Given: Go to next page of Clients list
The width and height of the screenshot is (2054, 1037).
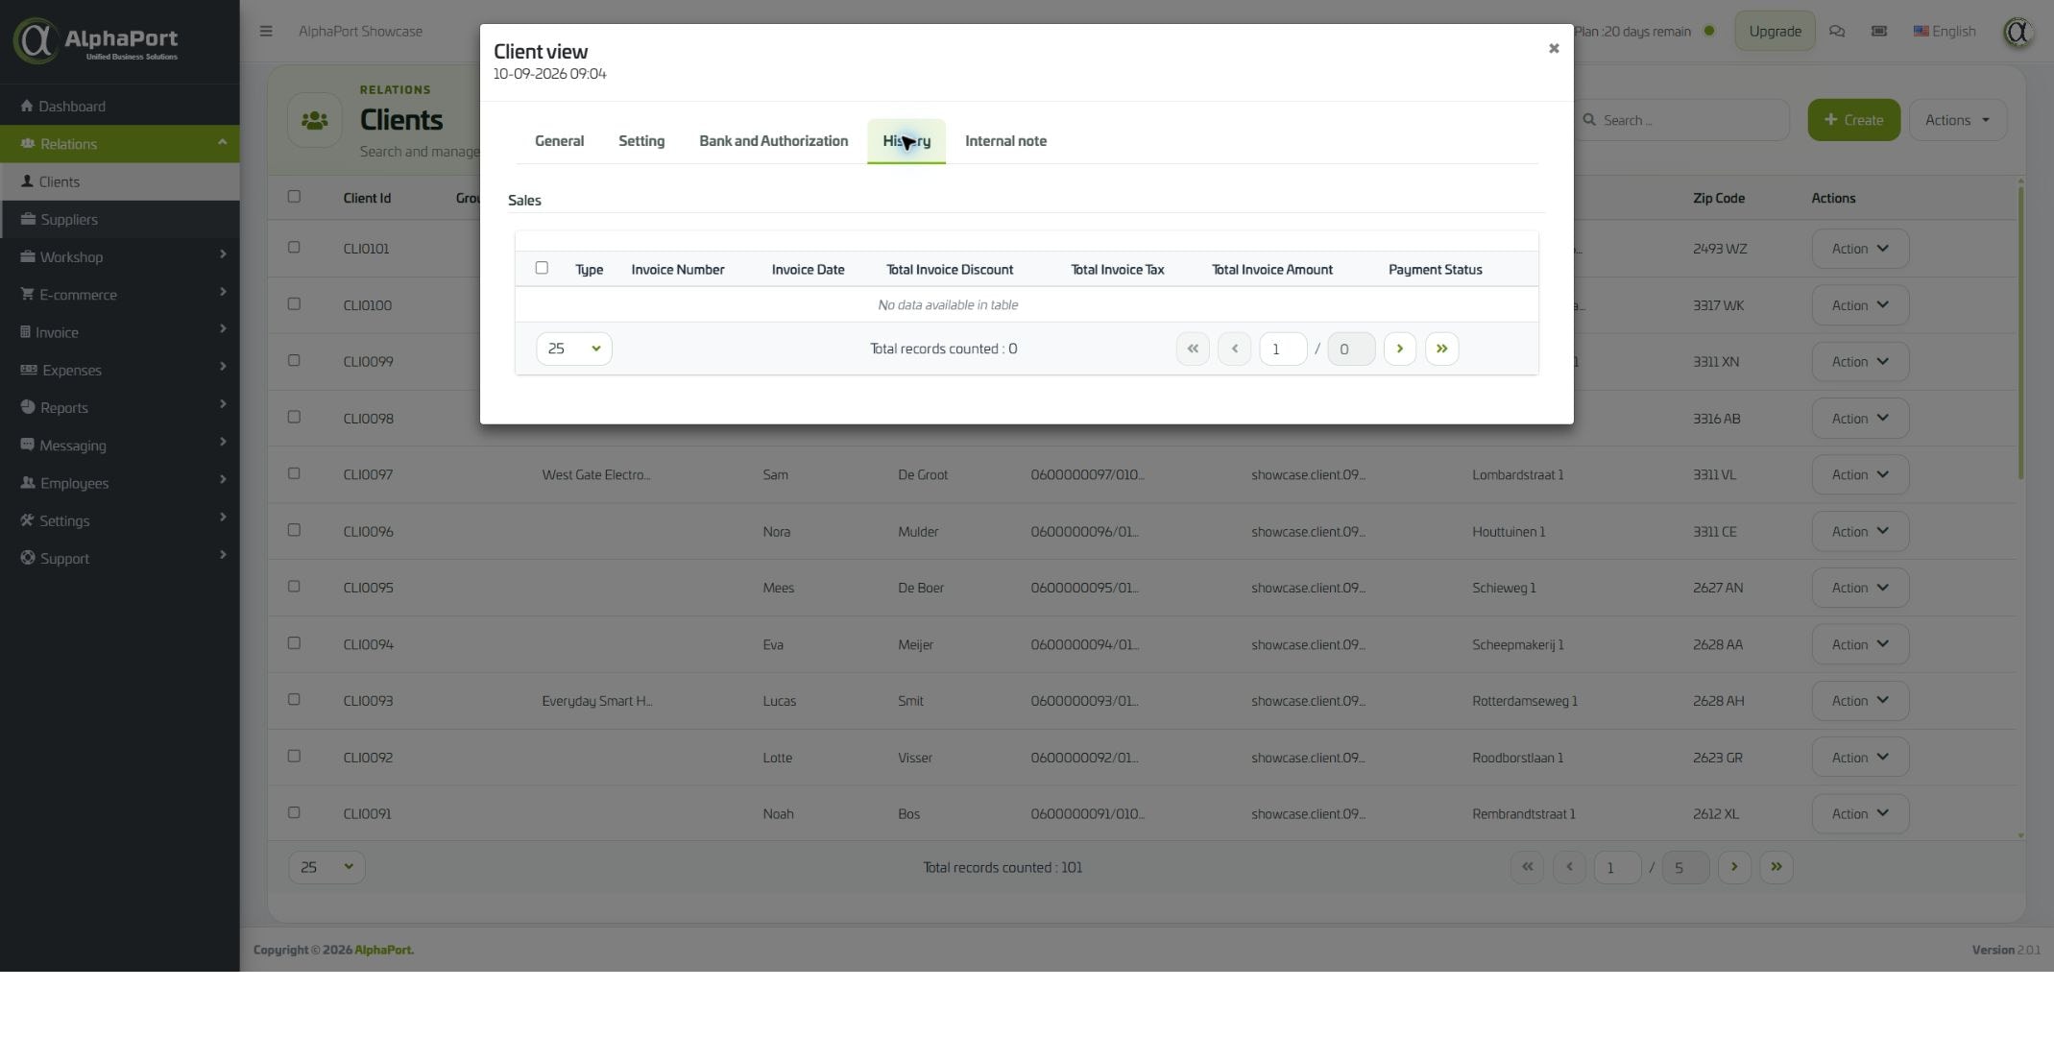Looking at the screenshot, I should click(1734, 867).
